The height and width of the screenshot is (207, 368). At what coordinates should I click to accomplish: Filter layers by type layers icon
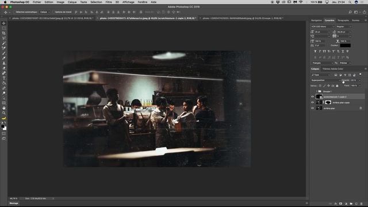coord(345,75)
